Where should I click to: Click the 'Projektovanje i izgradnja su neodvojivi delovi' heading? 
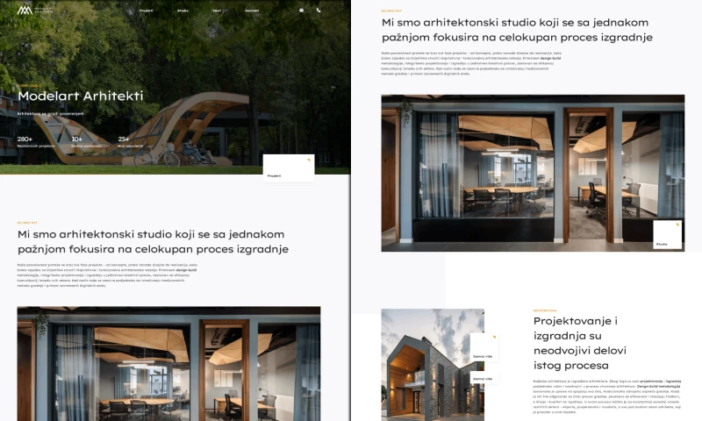[x=580, y=343]
